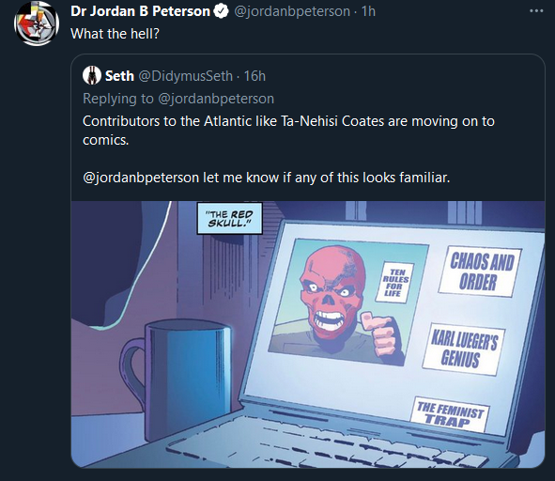
Task: Click the @DidymusSeth handle
Action: point(185,76)
